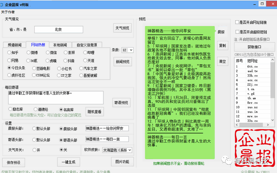The width and height of the screenshot is (277, 173).
Task: Select the IT之家 radio button
Action: pos(59,75)
